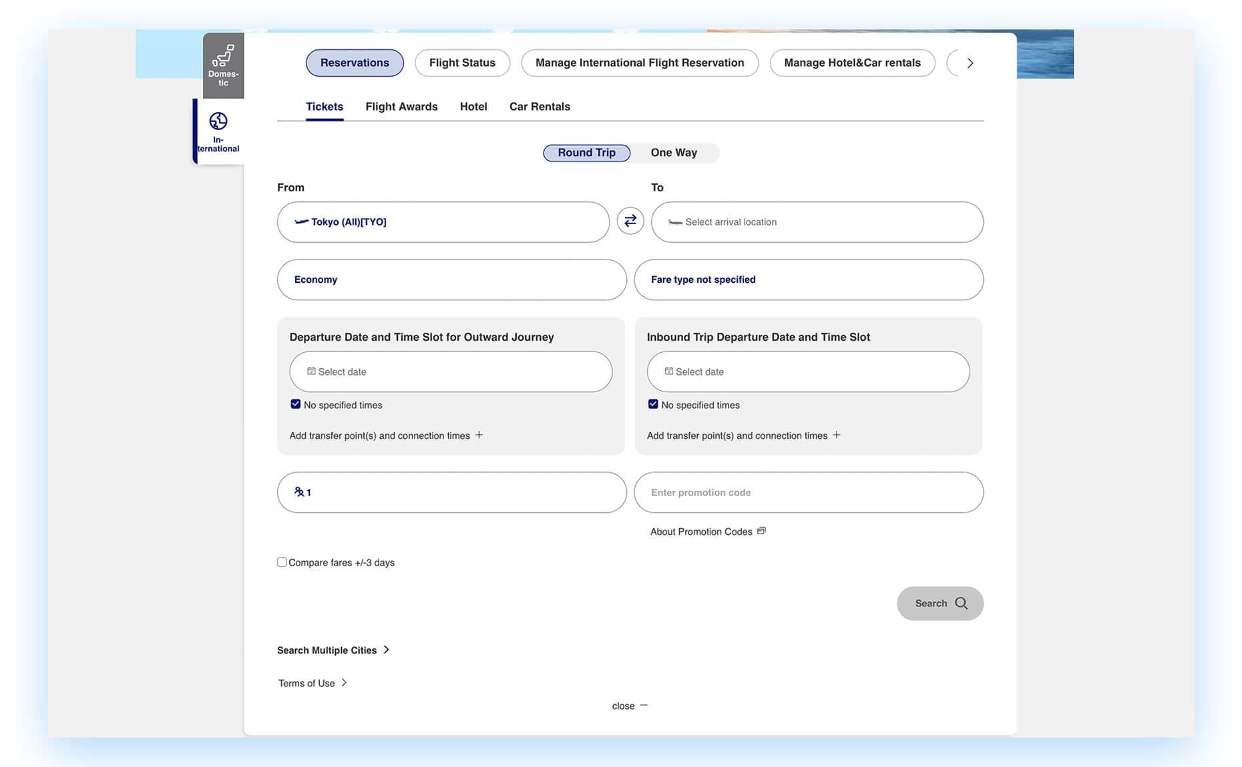Switch to the Car Rentals tab

(540, 107)
